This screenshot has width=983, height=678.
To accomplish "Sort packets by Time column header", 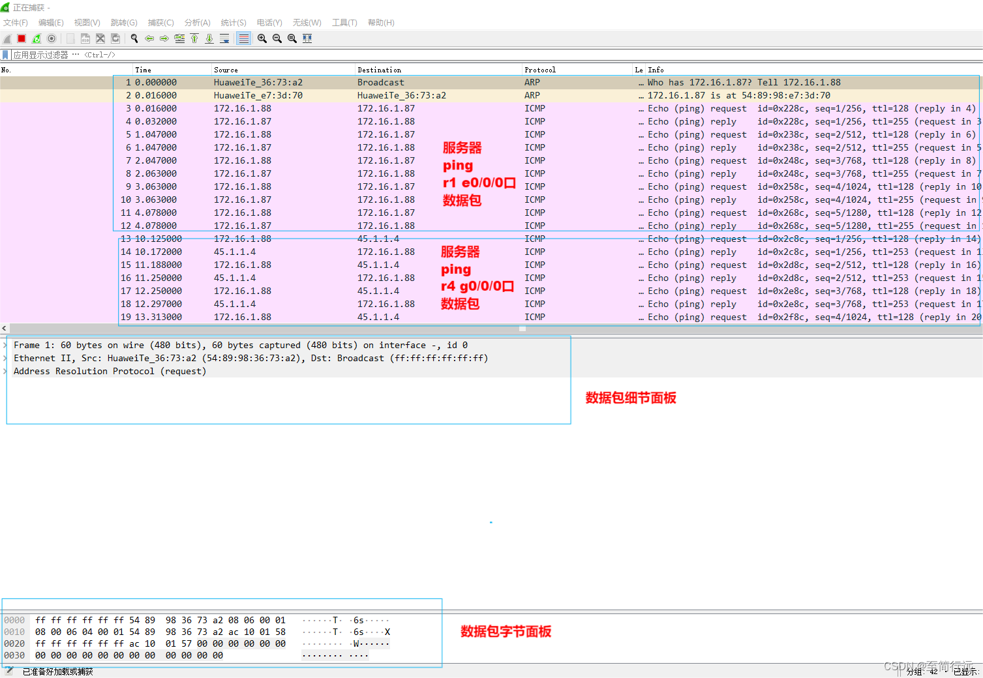I will [173, 70].
